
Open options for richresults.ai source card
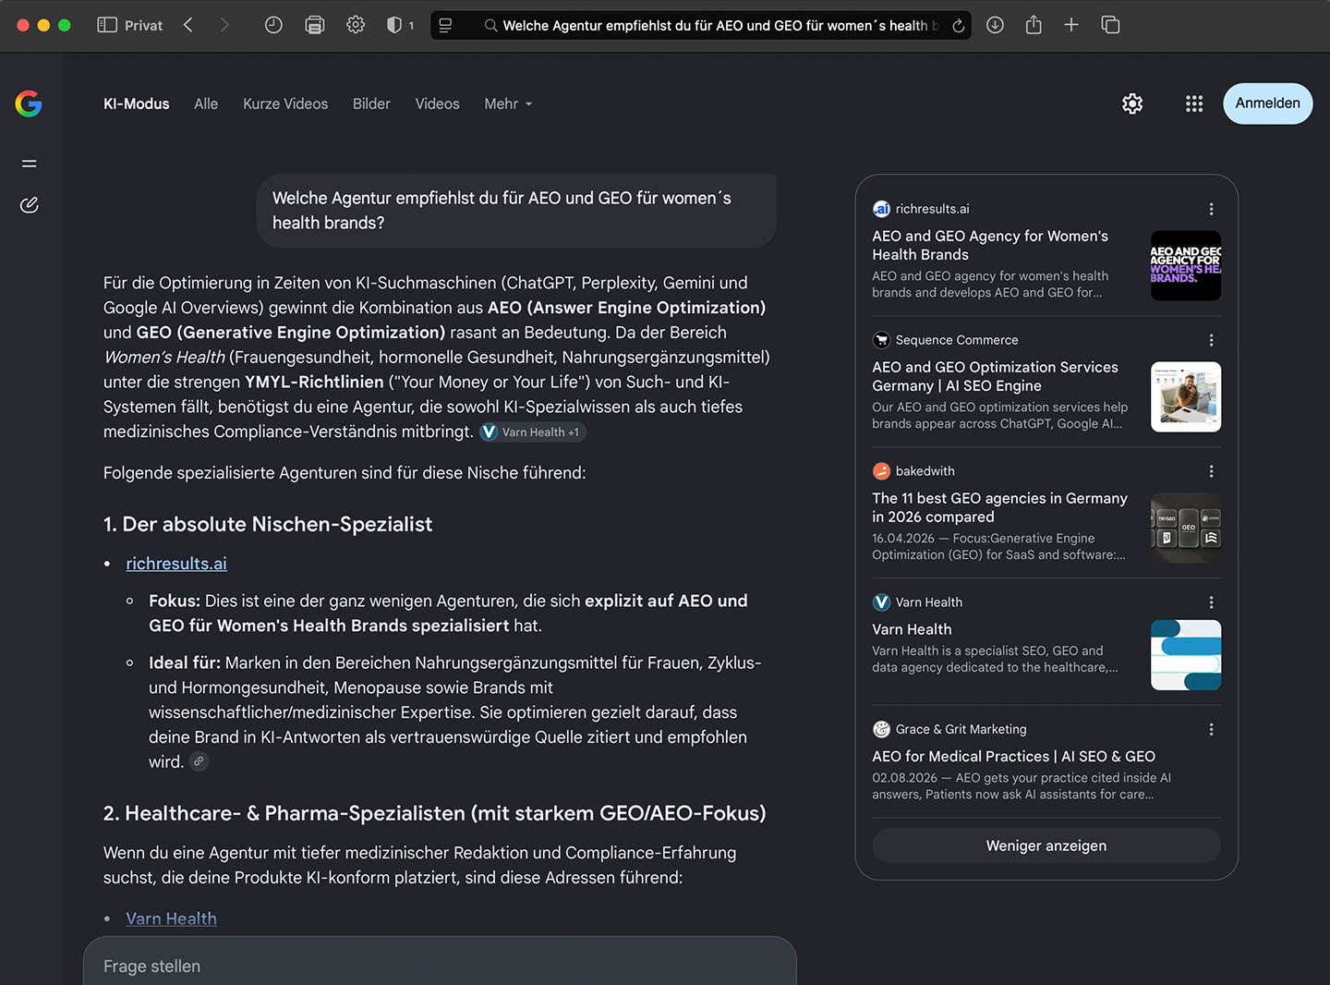pos(1211,209)
